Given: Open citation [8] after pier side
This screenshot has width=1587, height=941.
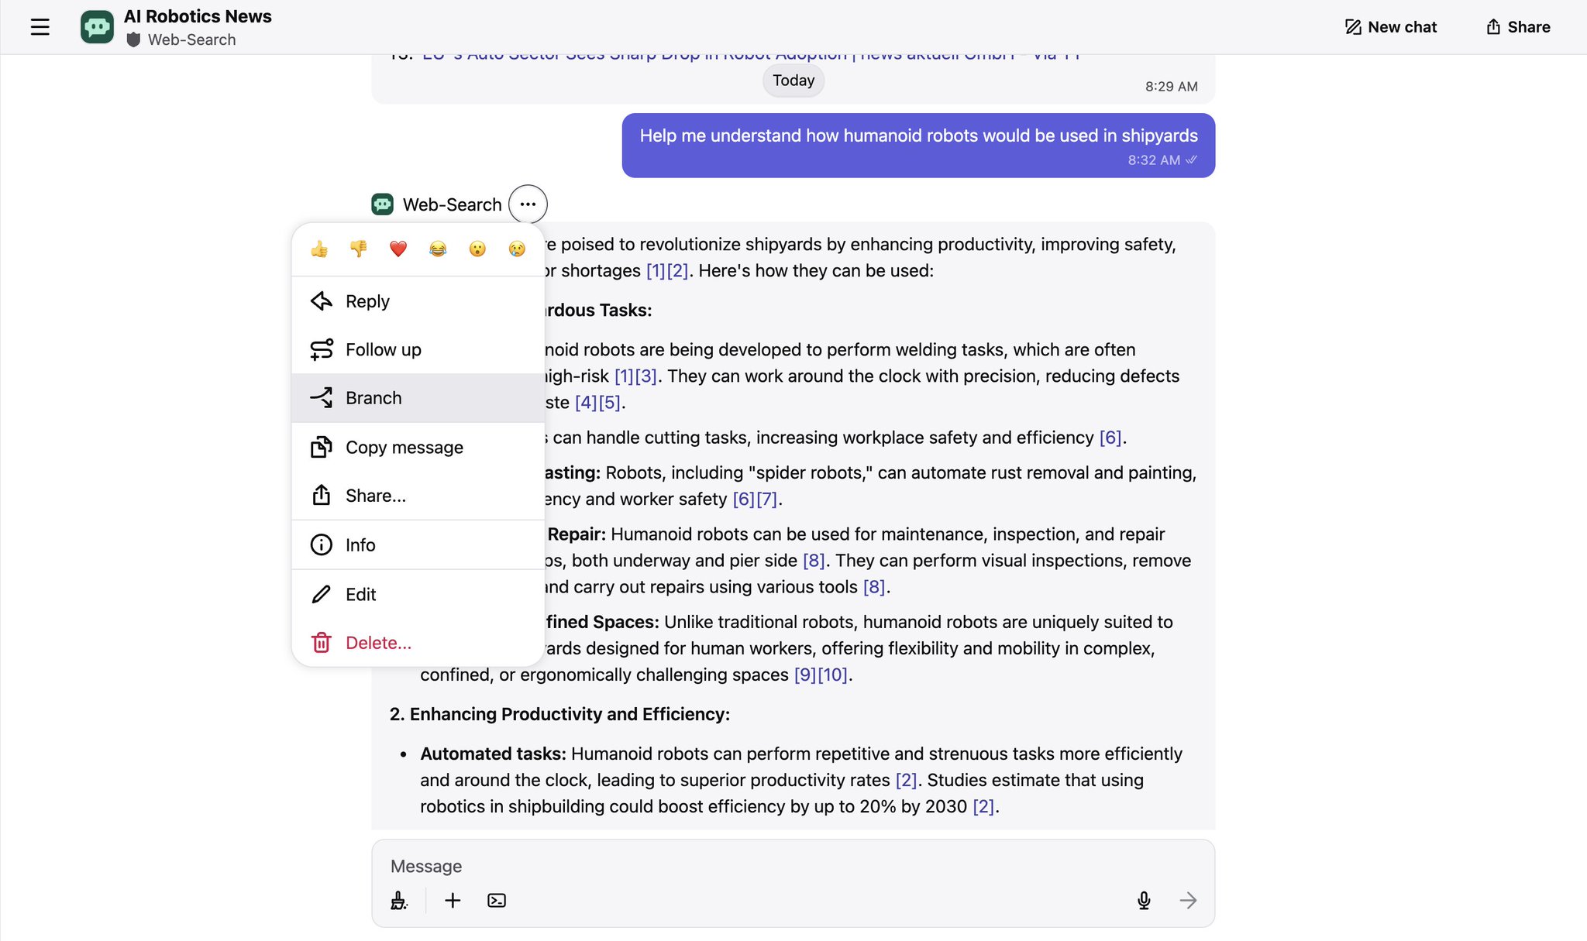Looking at the screenshot, I should point(814,561).
